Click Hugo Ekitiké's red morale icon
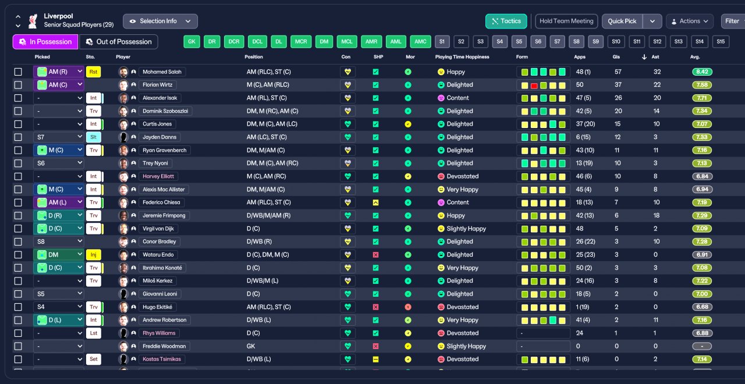Image resolution: width=745 pixels, height=384 pixels. tap(408, 307)
